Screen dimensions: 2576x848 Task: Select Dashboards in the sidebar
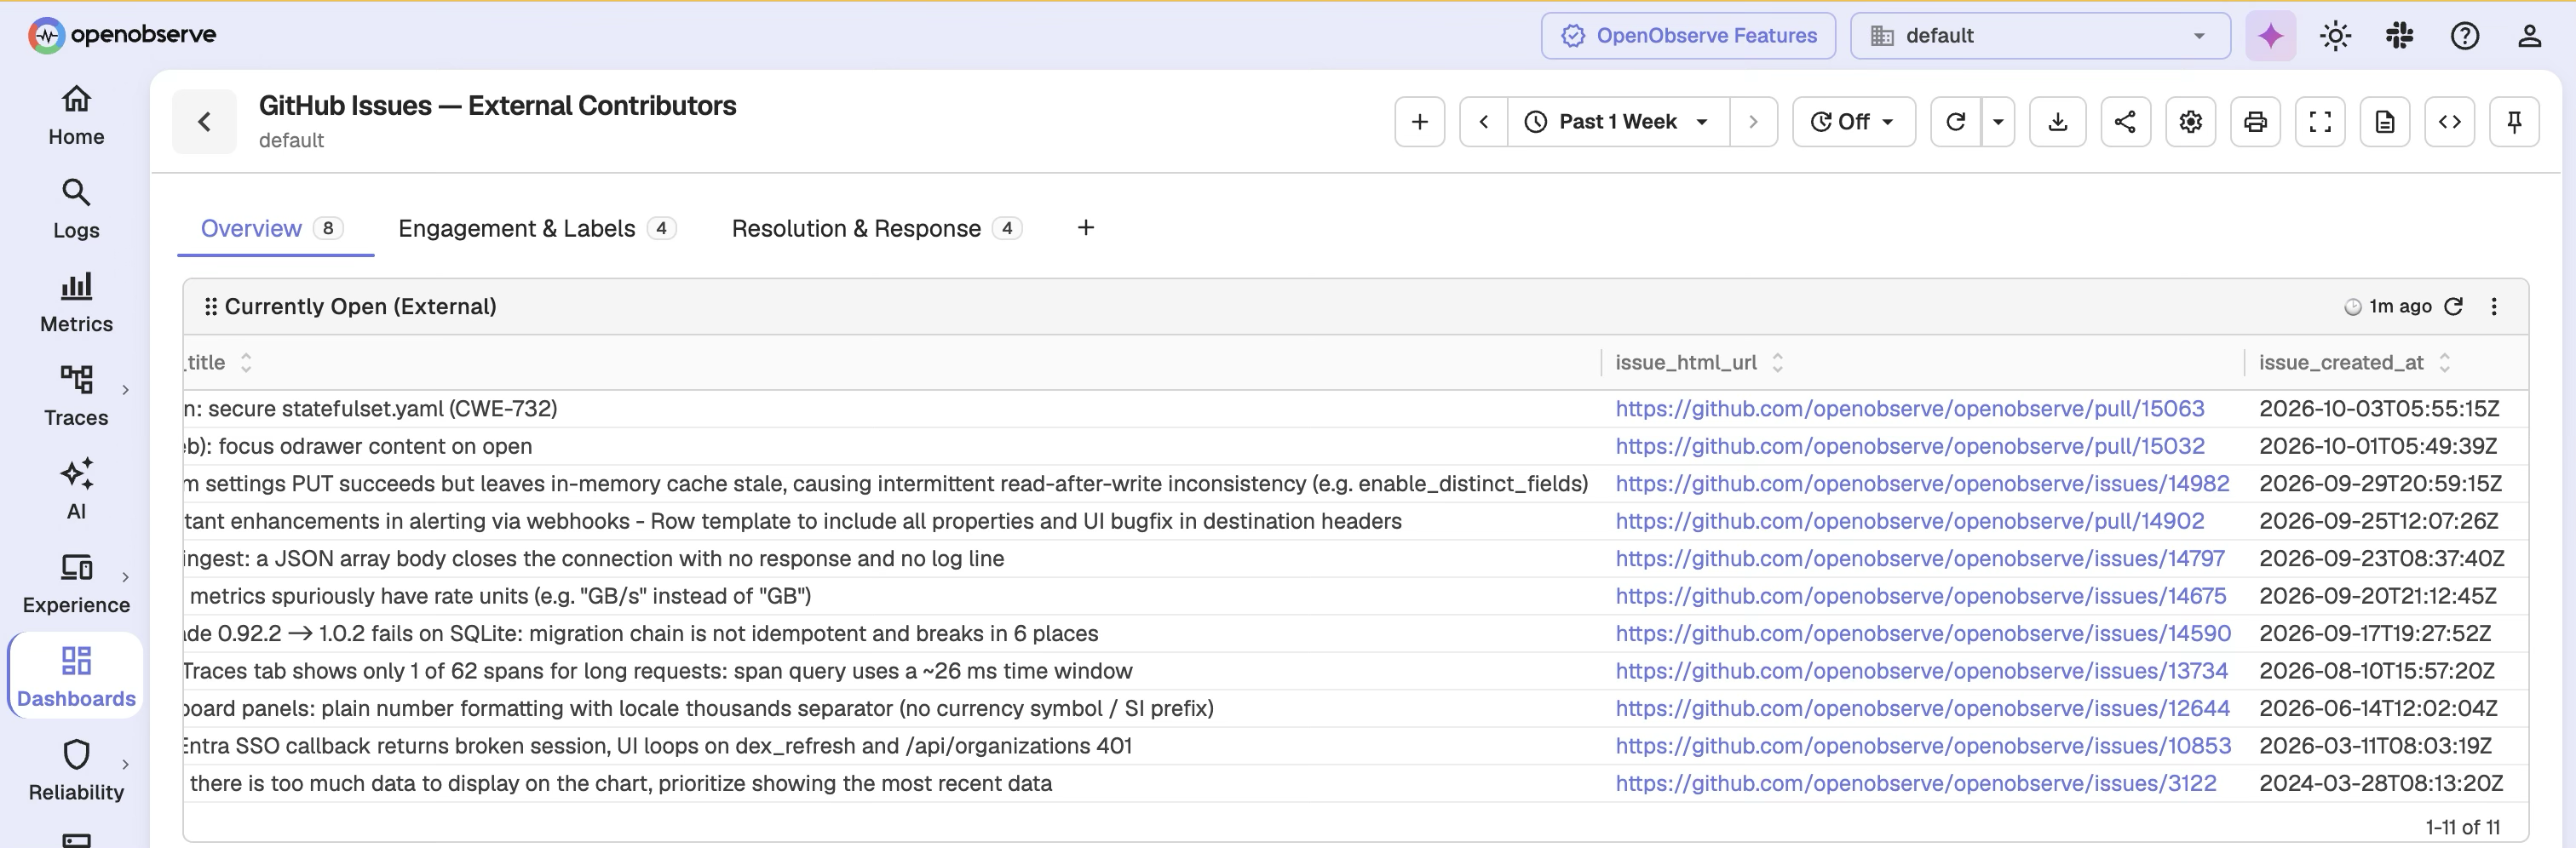point(76,677)
